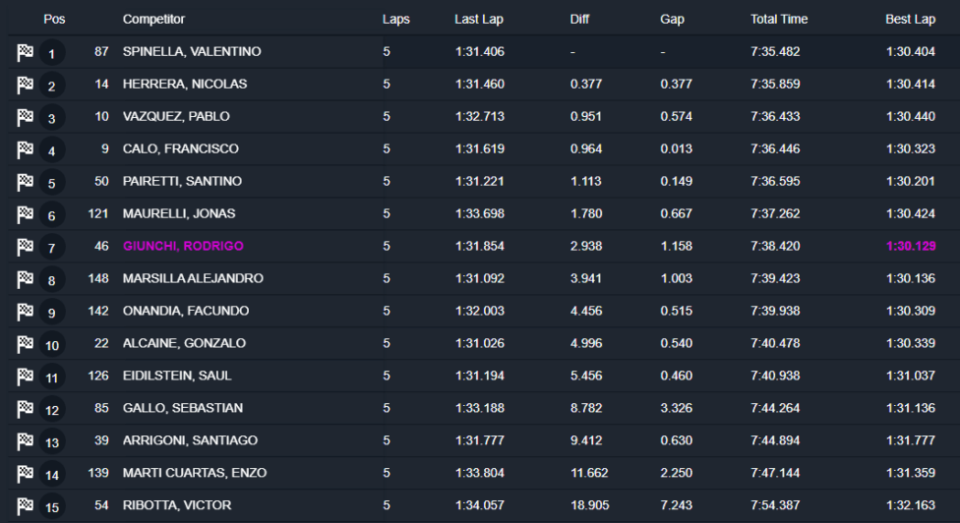Screen dimensions: 960x523
Task: Click position badge number 11
Action: (x=52, y=378)
